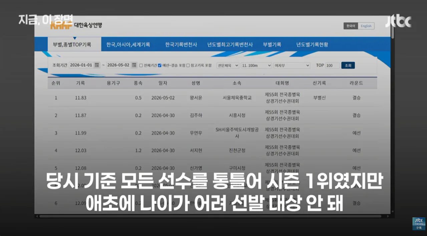
Task: Click the 라운드 column header
Action: [x=357, y=83]
